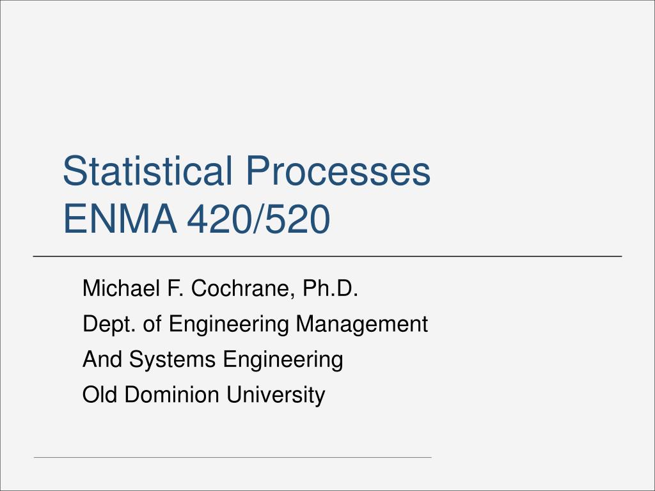Click the word "Management"

(362, 324)
